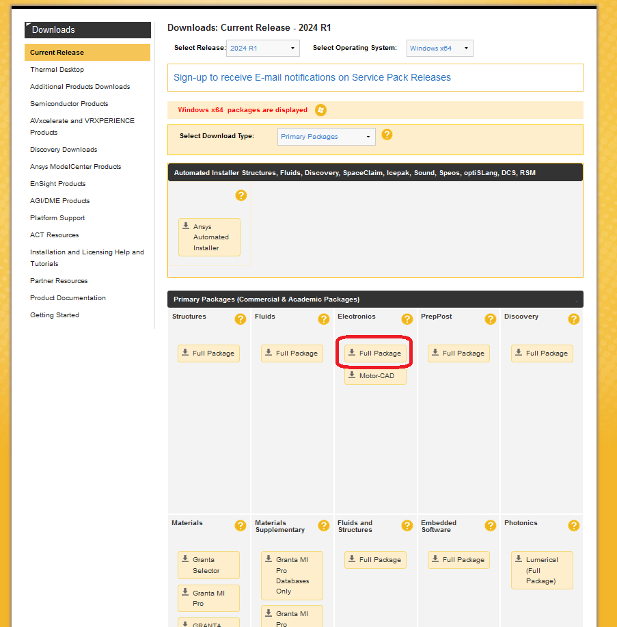Open Thermal Desktop in sidebar

pyautogui.click(x=57, y=70)
